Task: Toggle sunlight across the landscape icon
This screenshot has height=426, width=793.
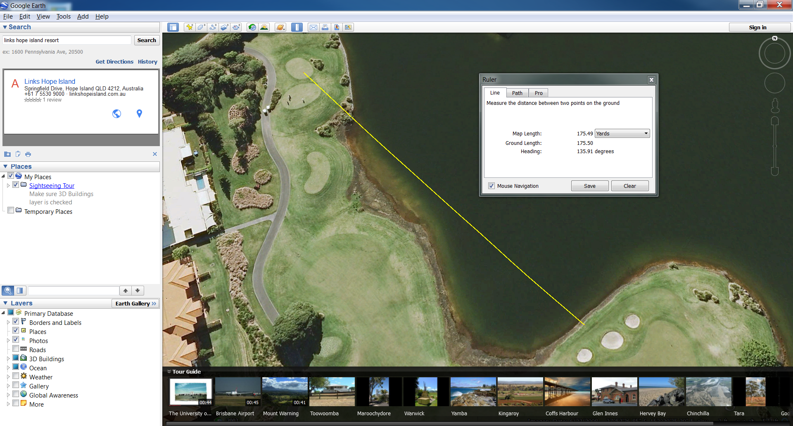Action: pyautogui.click(x=264, y=27)
